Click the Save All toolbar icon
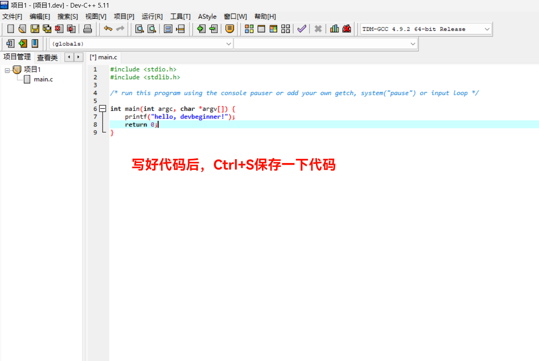The height and width of the screenshot is (361, 539). click(x=47, y=29)
